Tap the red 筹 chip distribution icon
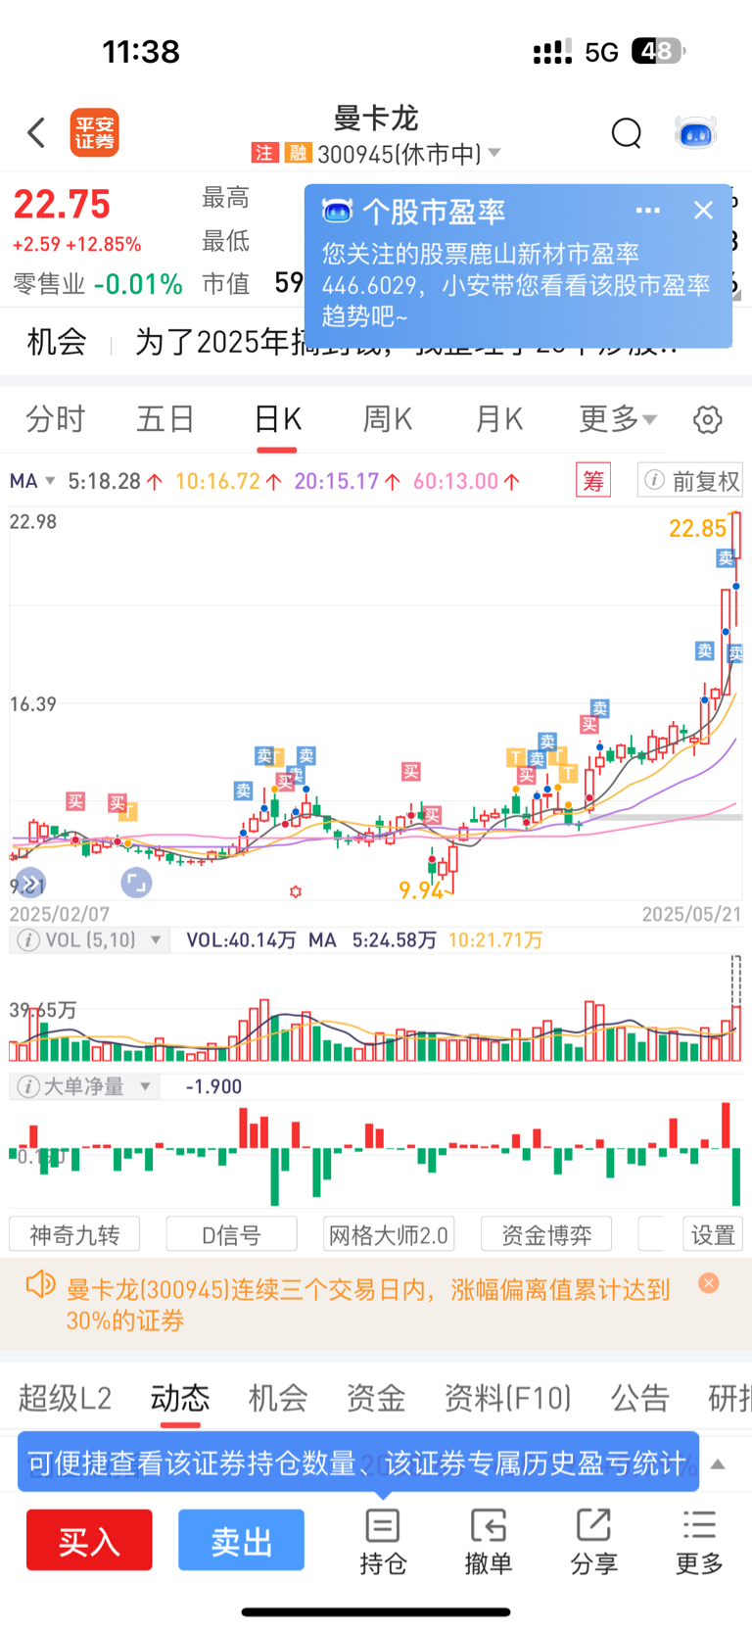752x1631 pixels. point(593,480)
